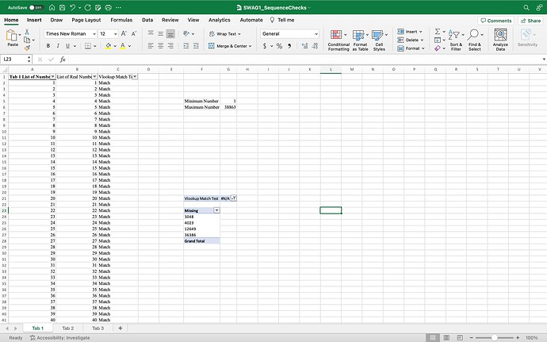Click the Insert Function fx button
547x342 pixels.
[x=63, y=60]
